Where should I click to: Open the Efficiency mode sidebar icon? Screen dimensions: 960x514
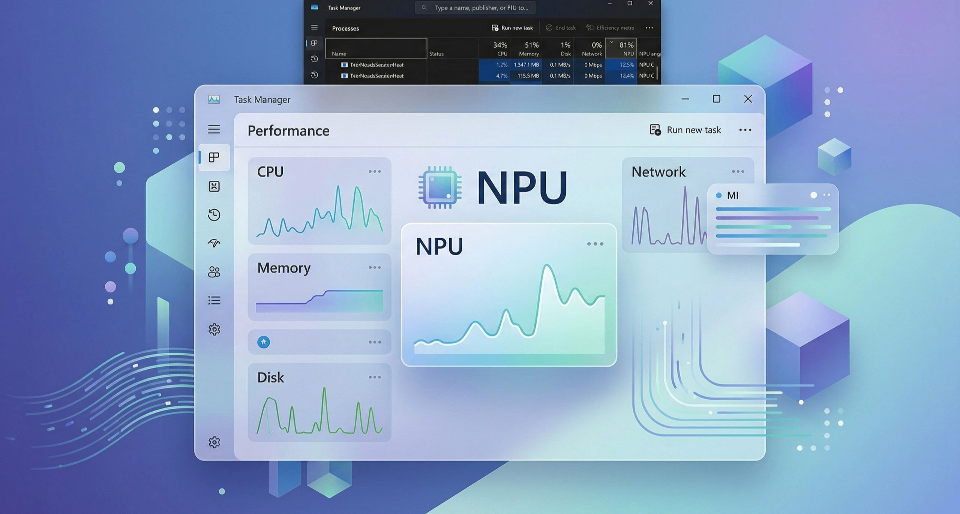tap(214, 186)
